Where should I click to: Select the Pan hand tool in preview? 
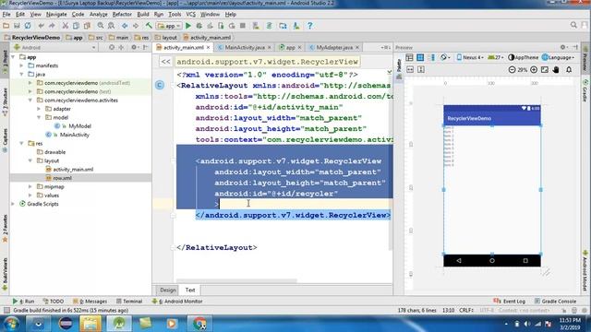coord(556,70)
